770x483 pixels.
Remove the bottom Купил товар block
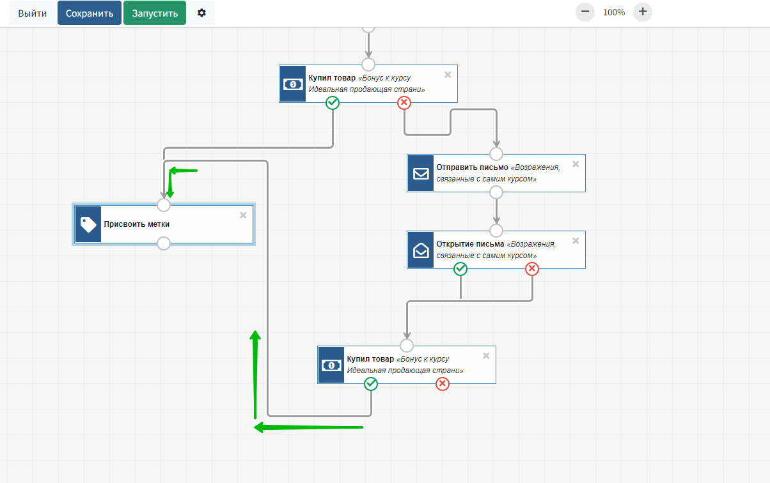click(486, 356)
